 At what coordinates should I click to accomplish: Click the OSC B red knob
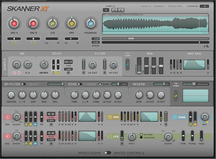click(33, 23)
